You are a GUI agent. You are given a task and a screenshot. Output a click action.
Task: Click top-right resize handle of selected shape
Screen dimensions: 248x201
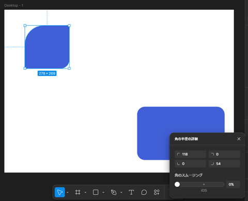tap(69, 26)
